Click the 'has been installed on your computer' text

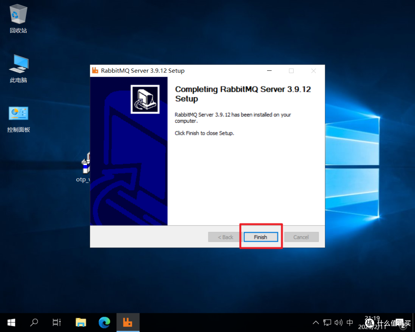[x=233, y=118]
